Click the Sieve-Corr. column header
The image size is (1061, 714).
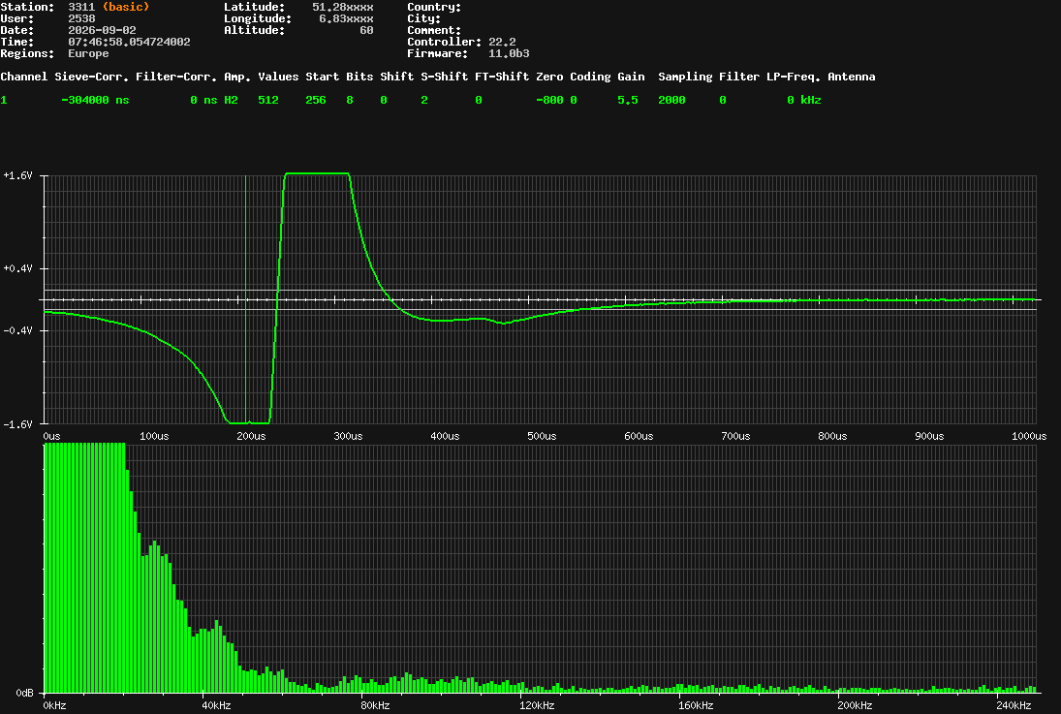(x=91, y=77)
